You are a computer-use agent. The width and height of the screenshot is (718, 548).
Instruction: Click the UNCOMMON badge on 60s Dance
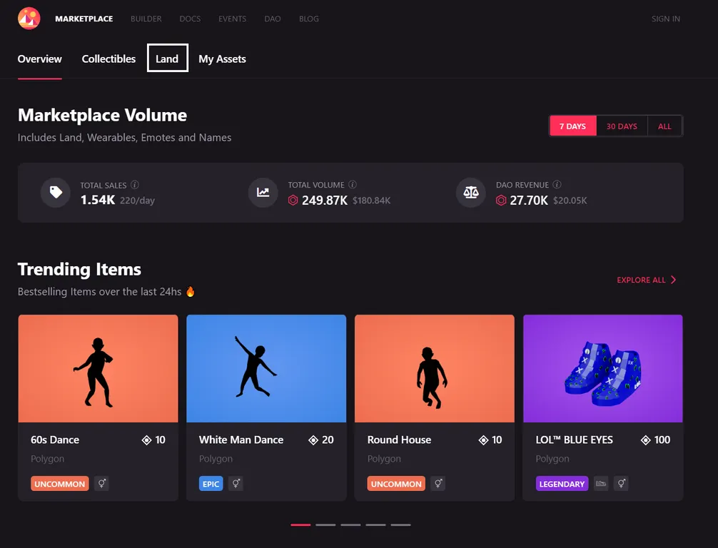(x=60, y=484)
